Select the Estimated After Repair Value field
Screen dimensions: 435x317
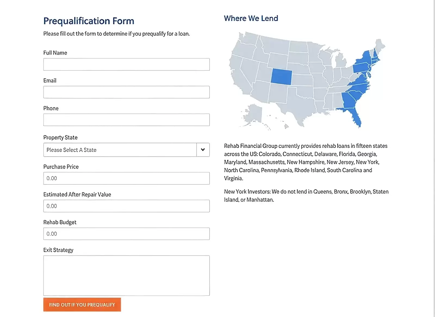(126, 206)
